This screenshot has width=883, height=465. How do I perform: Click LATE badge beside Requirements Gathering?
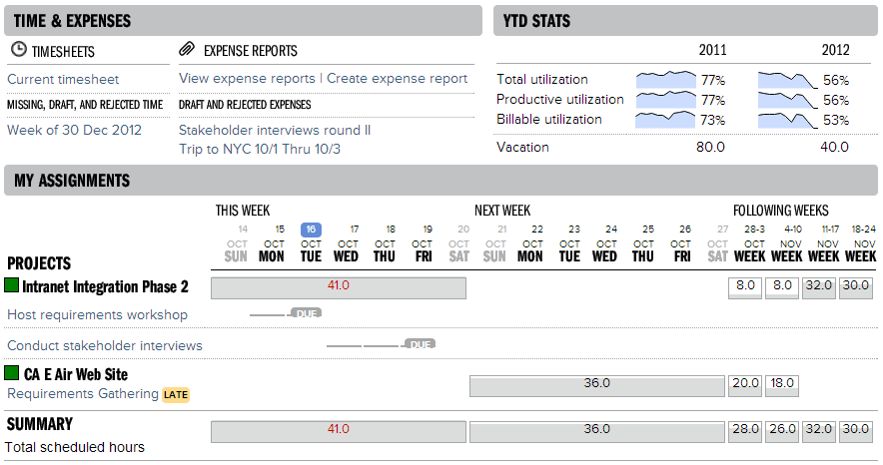tap(176, 395)
